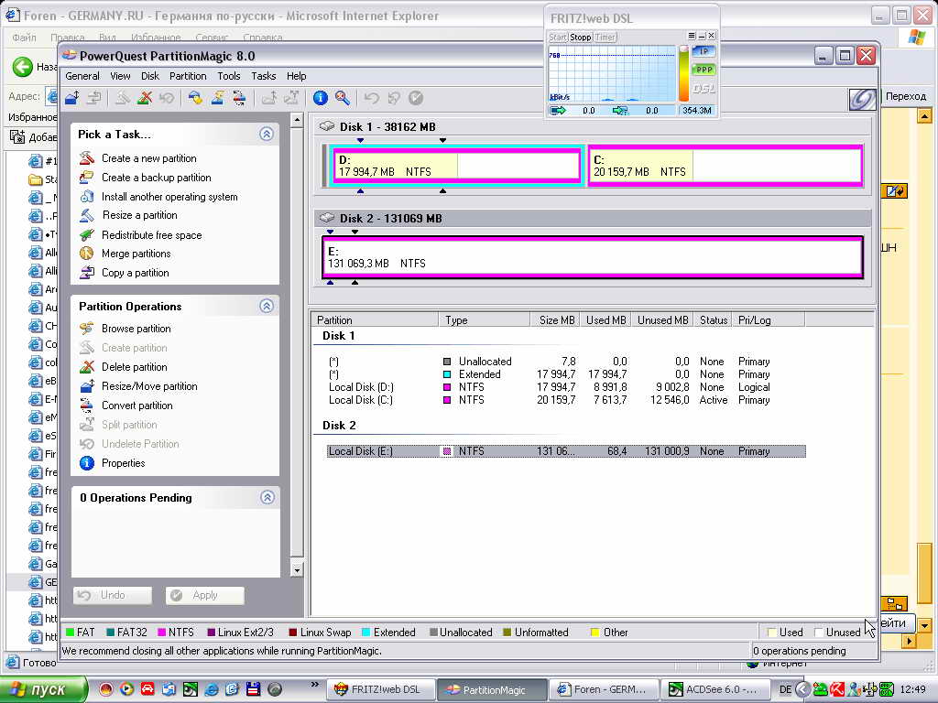Click the Create a new partition task icon
The image size is (938, 703).
click(87, 157)
